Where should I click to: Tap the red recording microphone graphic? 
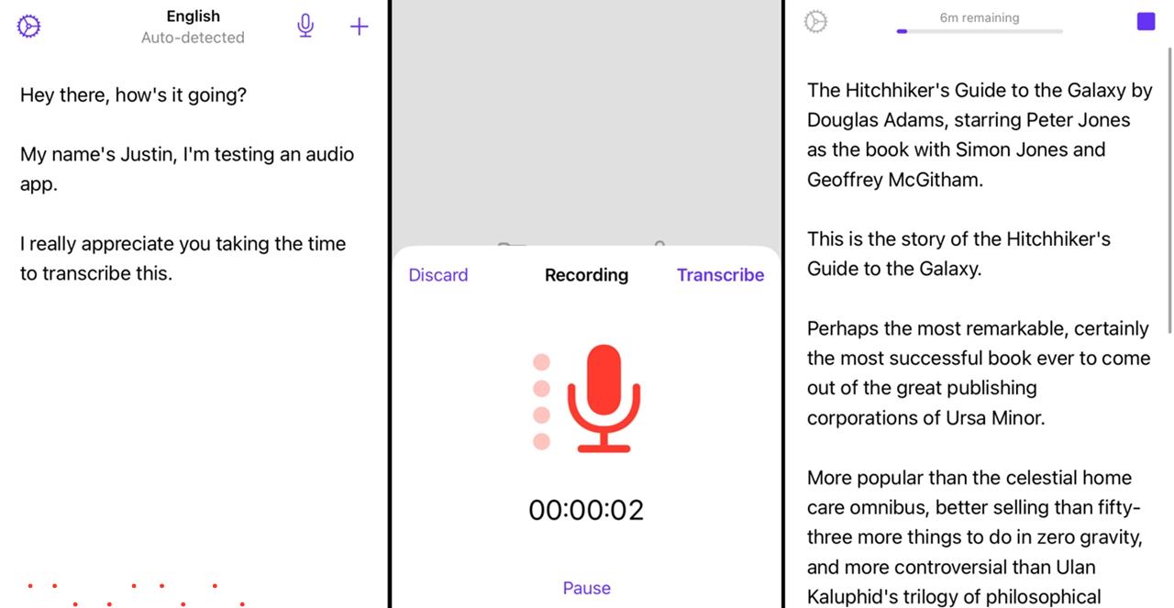[604, 398]
